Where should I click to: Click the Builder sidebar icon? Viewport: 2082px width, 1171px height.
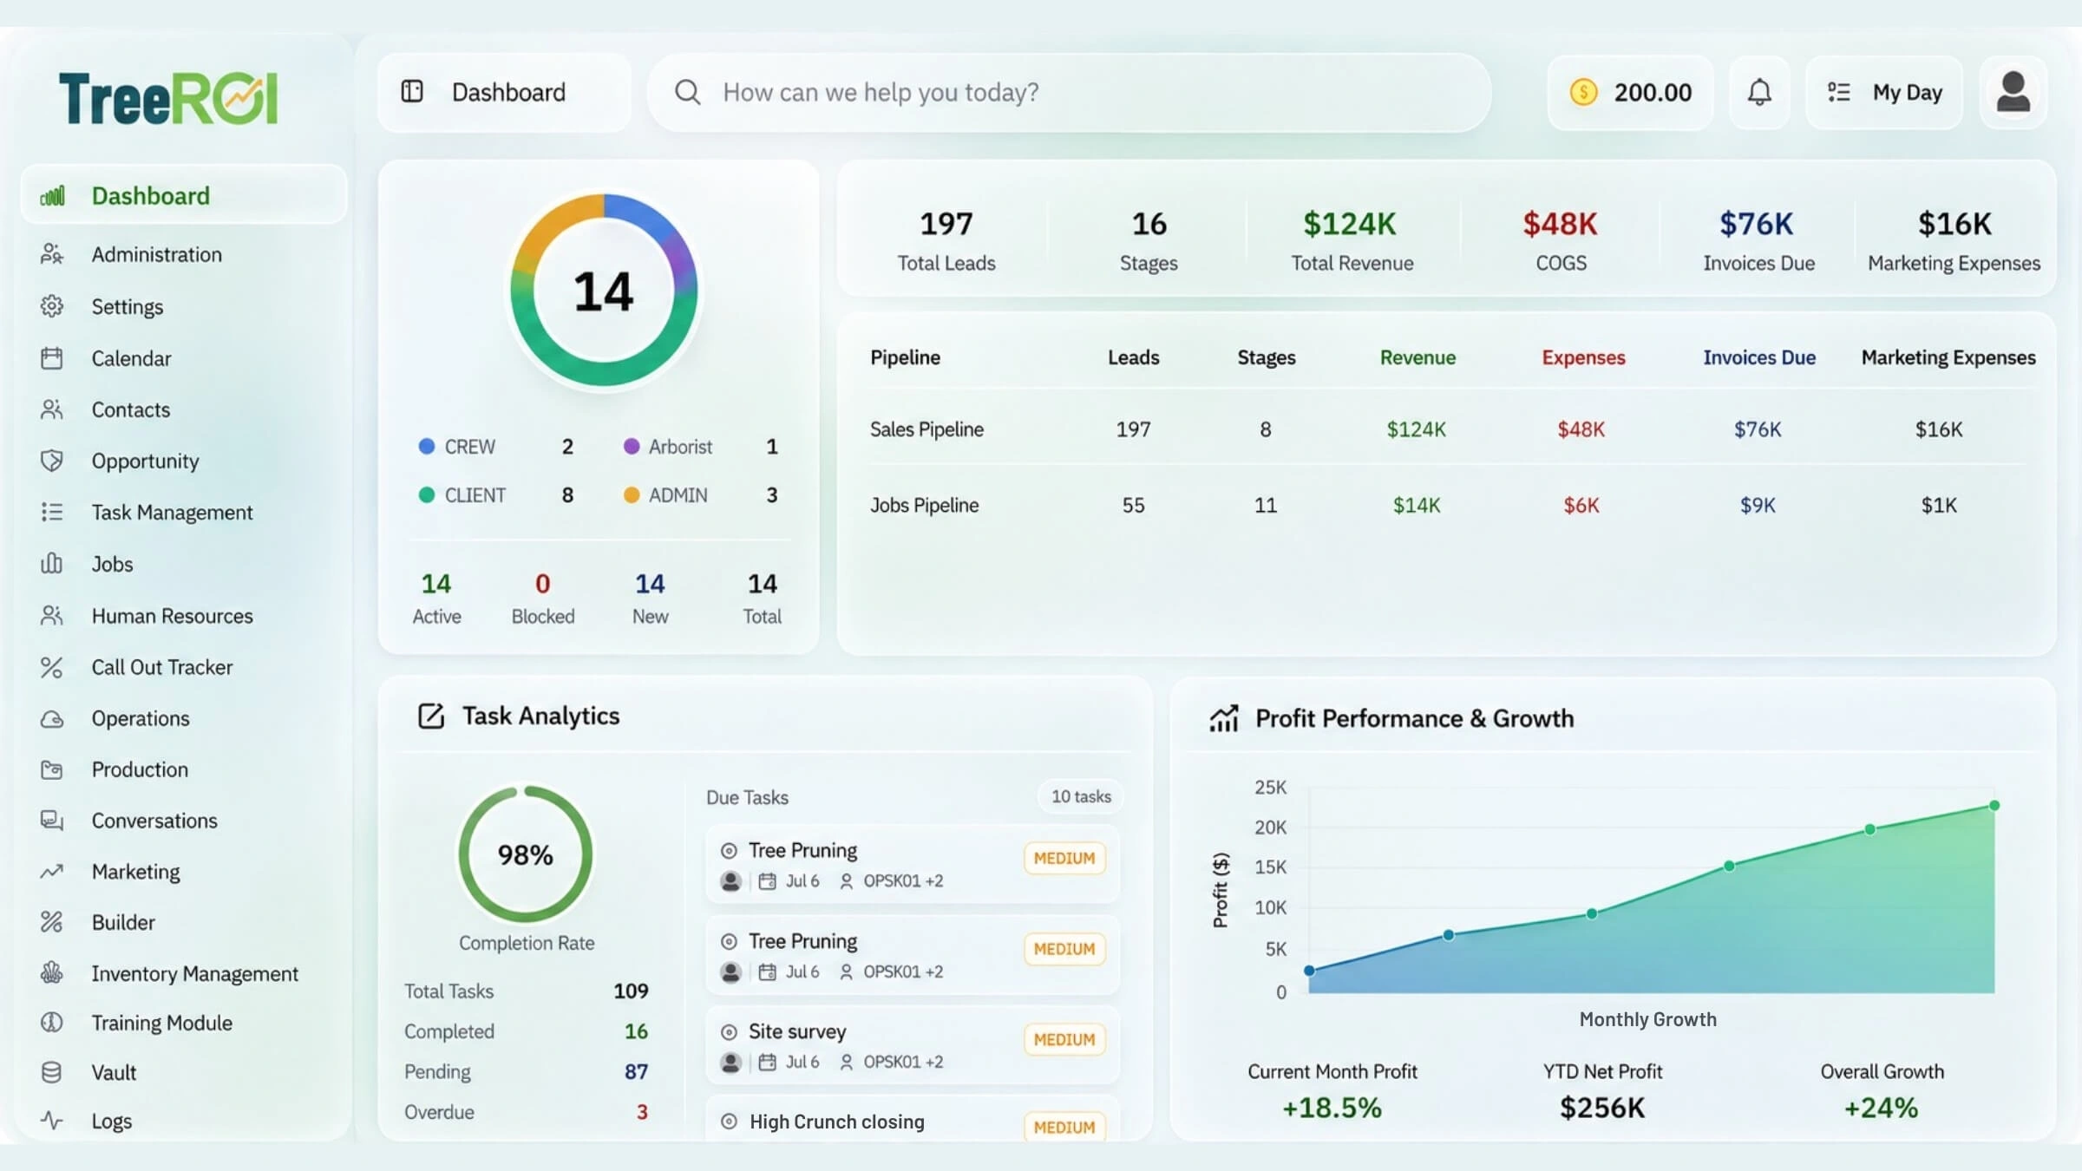[51, 922]
